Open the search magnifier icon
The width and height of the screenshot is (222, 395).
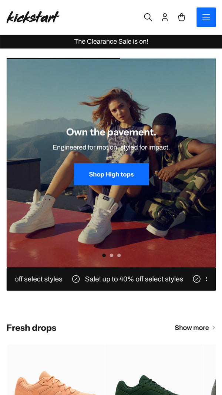pos(148,17)
